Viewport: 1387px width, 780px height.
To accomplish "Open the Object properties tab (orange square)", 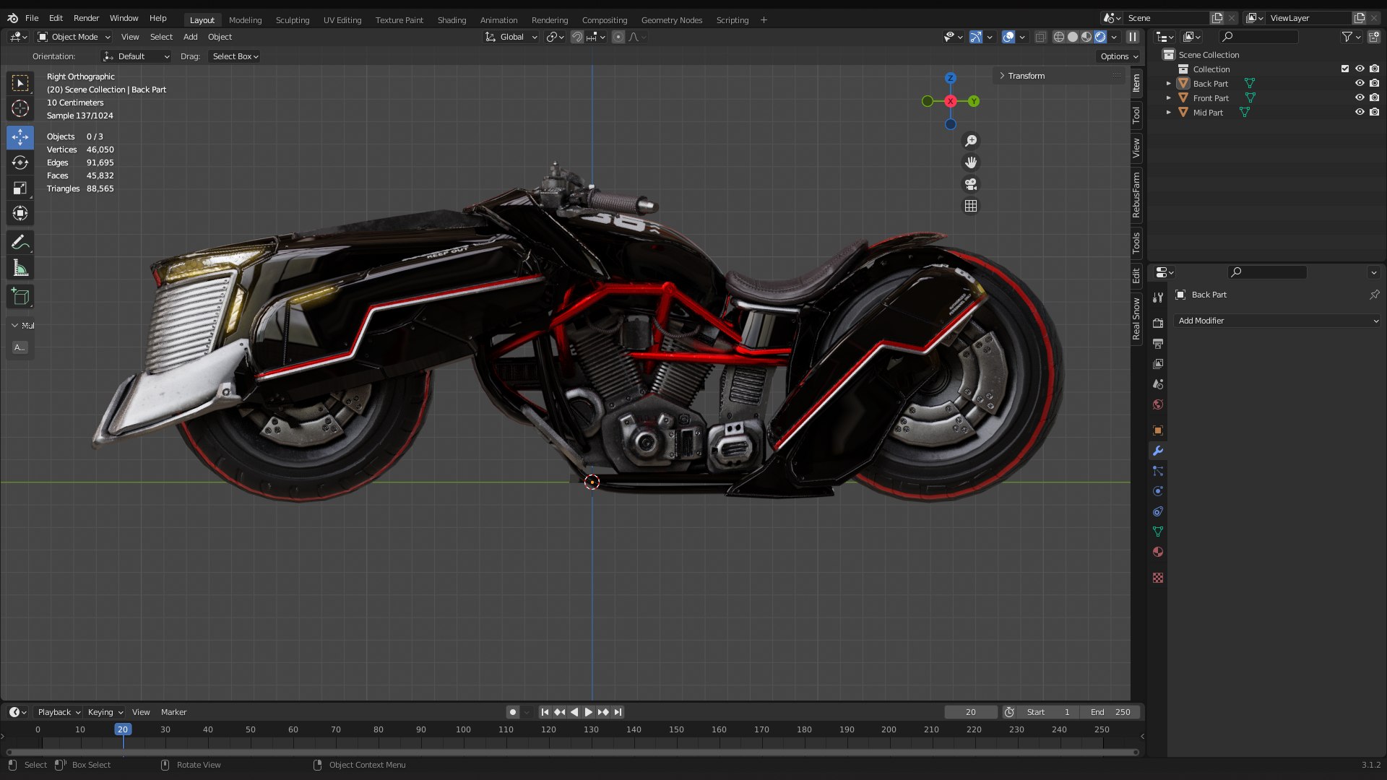I will 1158,430.
